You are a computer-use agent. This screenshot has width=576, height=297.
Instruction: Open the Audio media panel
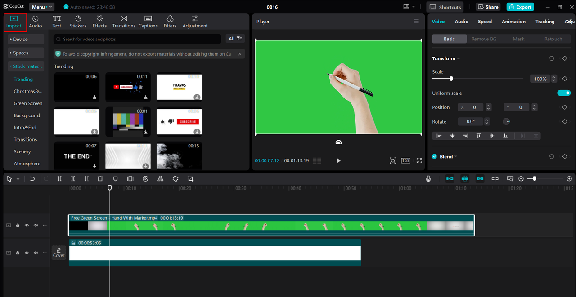36,22
